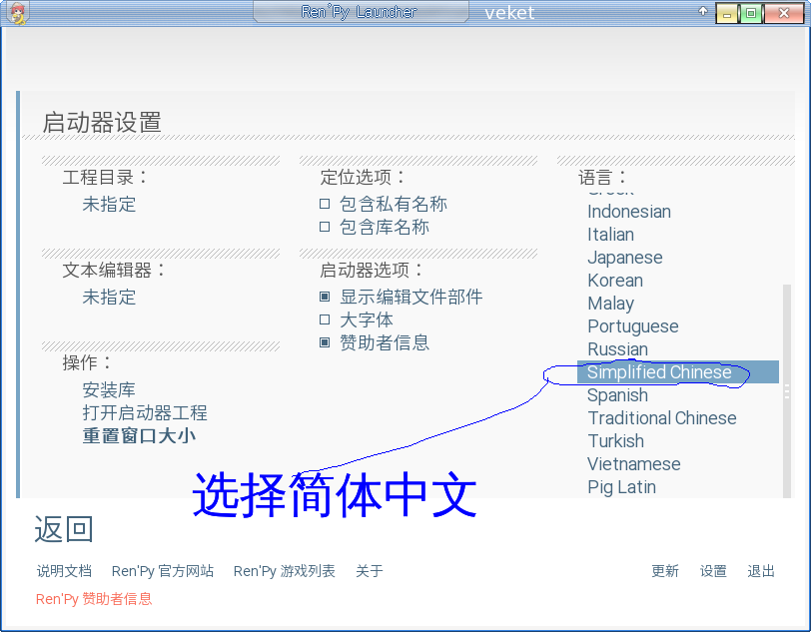Viewport: 811px width, 632px height.
Task: Click 安装库 action
Action: (109, 390)
